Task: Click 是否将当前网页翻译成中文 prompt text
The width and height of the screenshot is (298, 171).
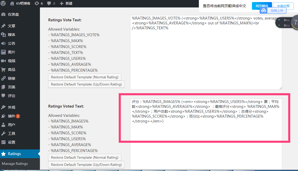Action: [x=224, y=6]
